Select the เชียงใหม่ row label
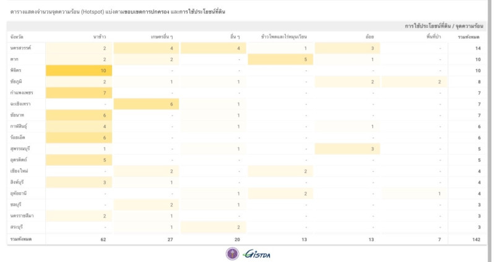Viewport: 495px width, 262px height. 19,171
